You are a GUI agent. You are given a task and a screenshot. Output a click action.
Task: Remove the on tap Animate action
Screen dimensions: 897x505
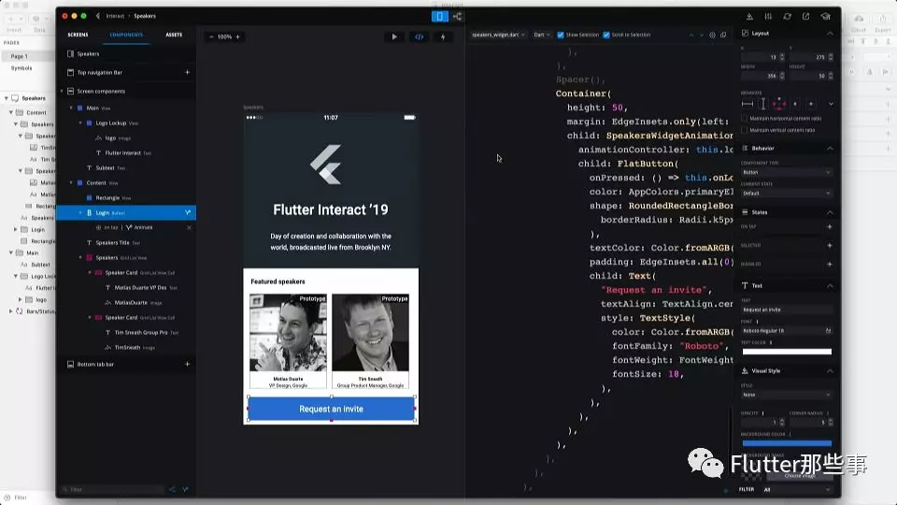coord(189,227)
